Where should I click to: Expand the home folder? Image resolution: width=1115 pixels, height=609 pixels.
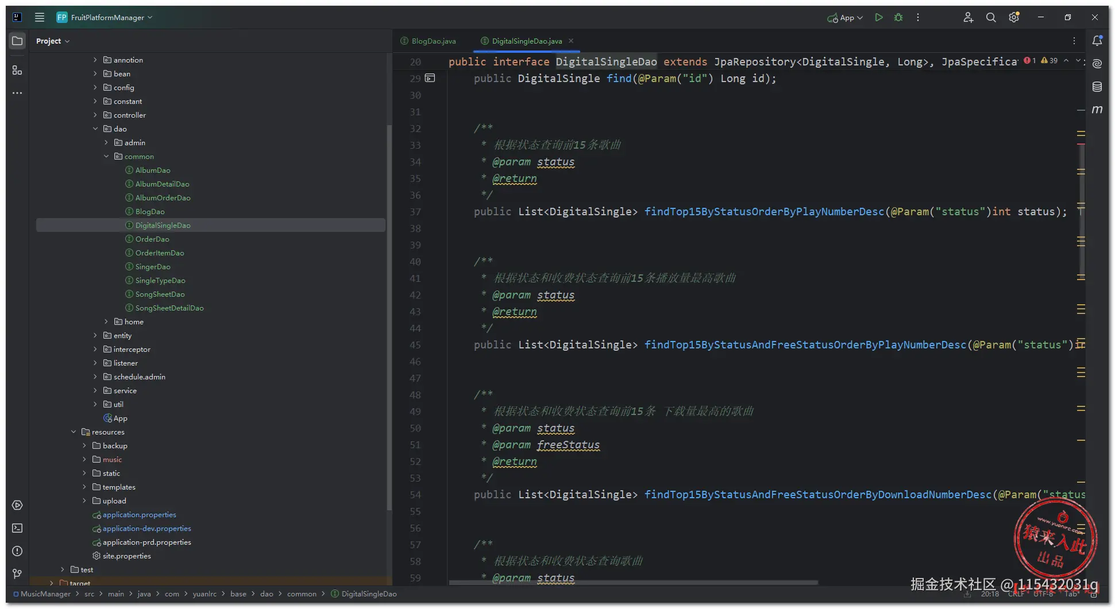pyautogui.click(x=106, y=321)
